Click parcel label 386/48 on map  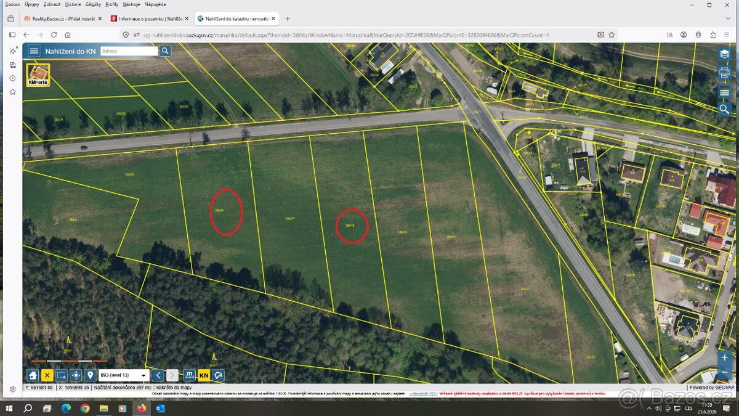coord(350,225)
